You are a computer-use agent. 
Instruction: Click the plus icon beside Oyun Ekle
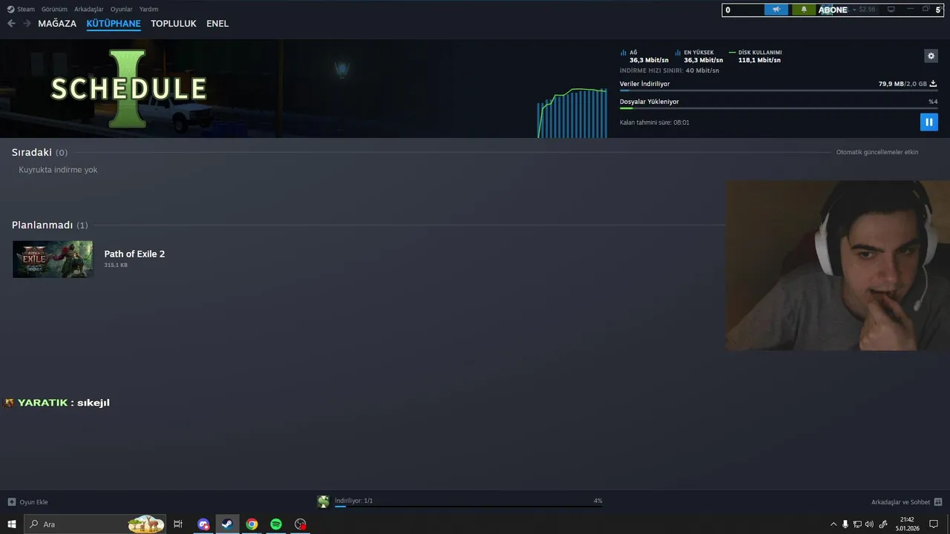point(11,502)
